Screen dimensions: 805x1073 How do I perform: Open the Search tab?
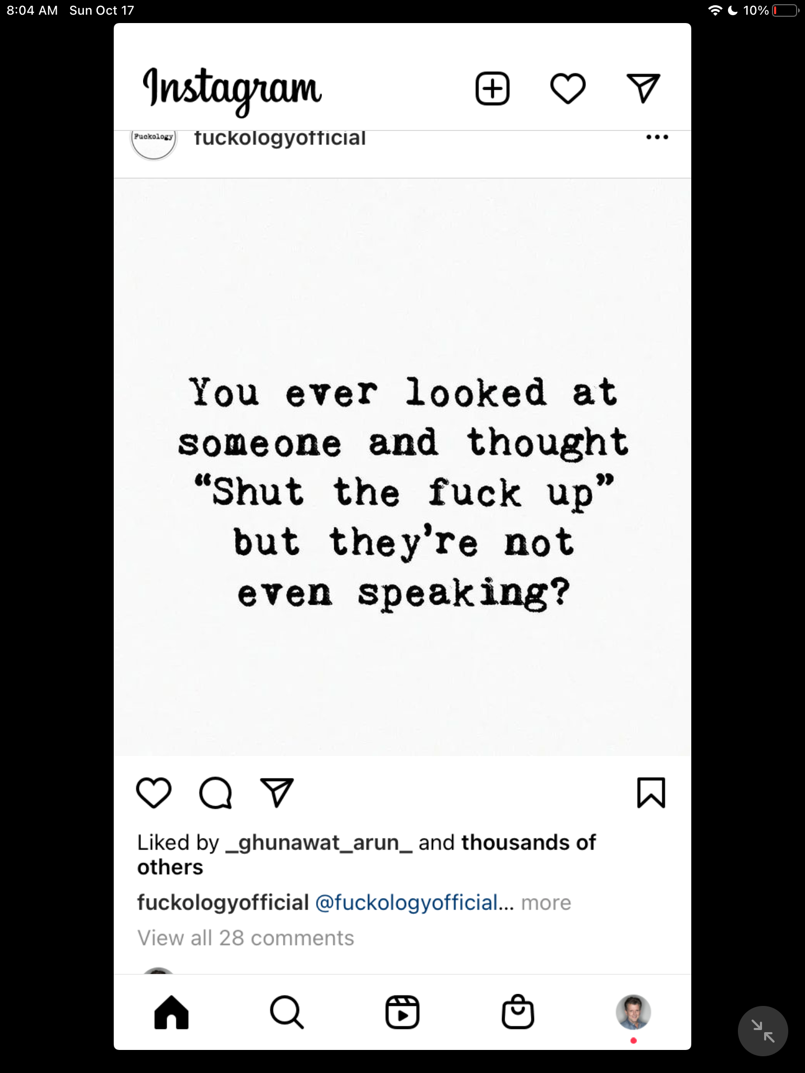(x=287, y=1012)
